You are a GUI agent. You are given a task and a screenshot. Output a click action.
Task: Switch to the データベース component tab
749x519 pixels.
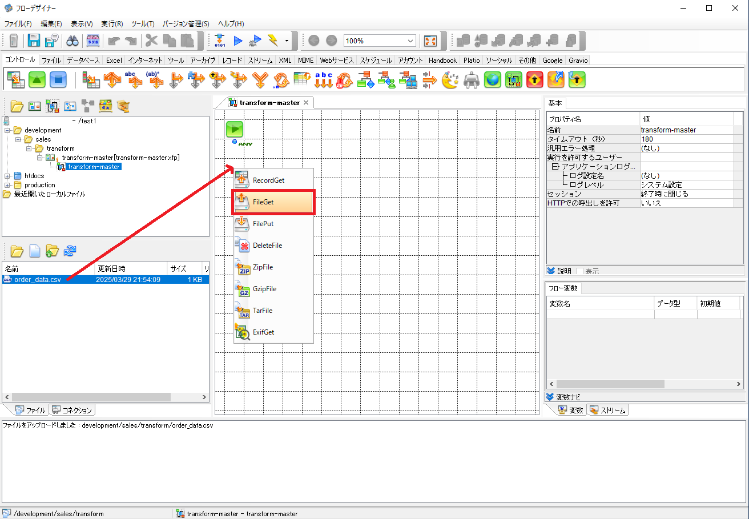click(83, 60)
